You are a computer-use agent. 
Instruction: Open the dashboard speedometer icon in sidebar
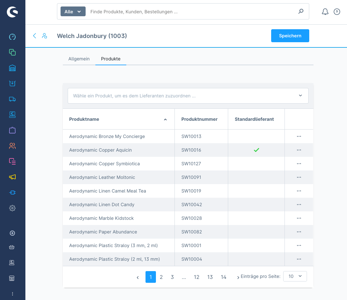12,37
